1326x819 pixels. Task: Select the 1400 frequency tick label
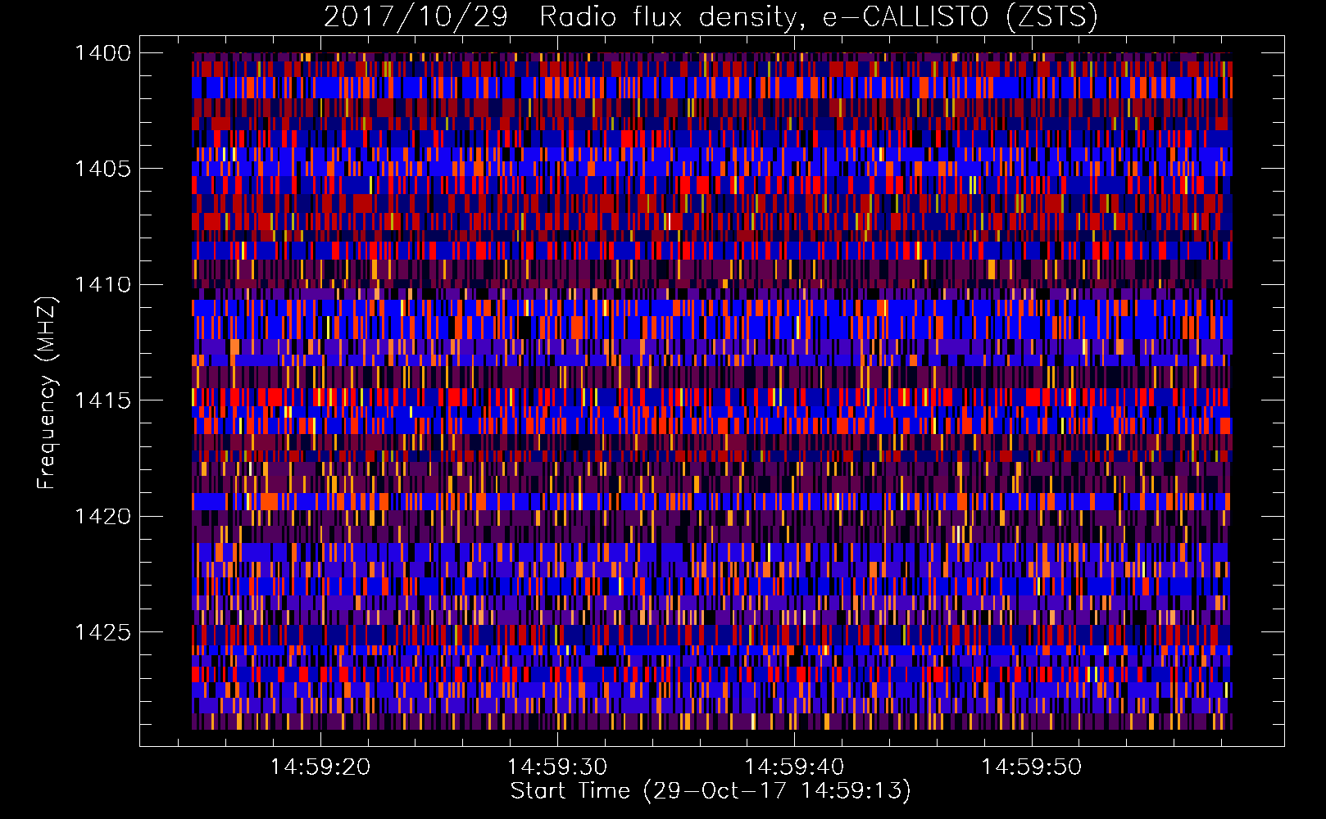coord(102,53)
